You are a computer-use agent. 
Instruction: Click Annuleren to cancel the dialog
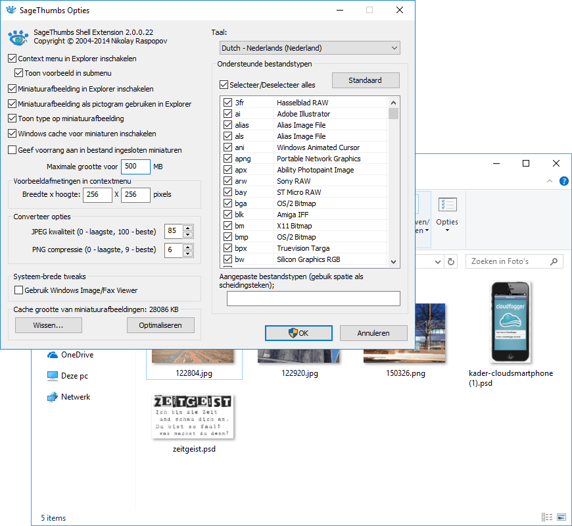point(373,332)
